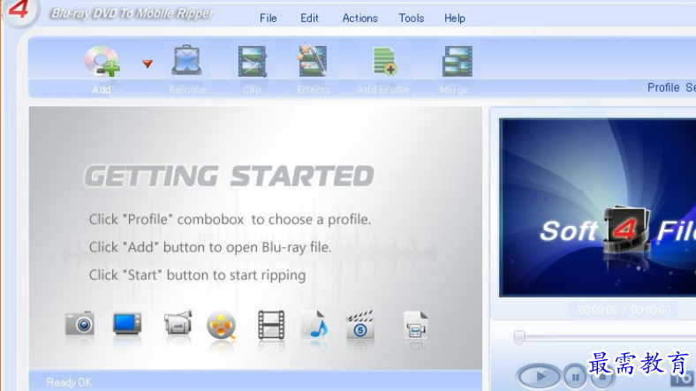Click the film strip icon
The height and width of the screenshot is (391, 696).
click(x=271, y=325)
